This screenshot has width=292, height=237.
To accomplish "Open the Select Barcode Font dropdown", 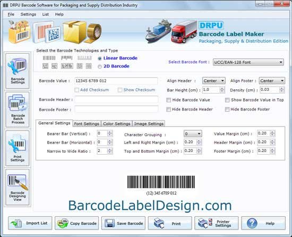I will (248, 62).
